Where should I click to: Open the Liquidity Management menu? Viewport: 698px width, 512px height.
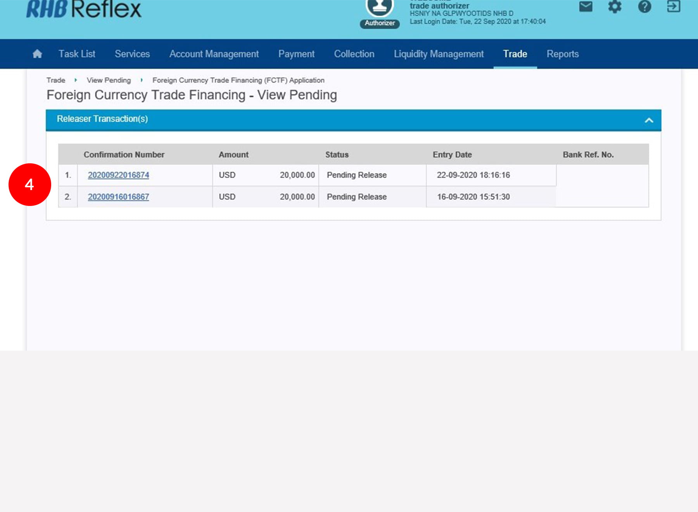(x=439, y=54)
